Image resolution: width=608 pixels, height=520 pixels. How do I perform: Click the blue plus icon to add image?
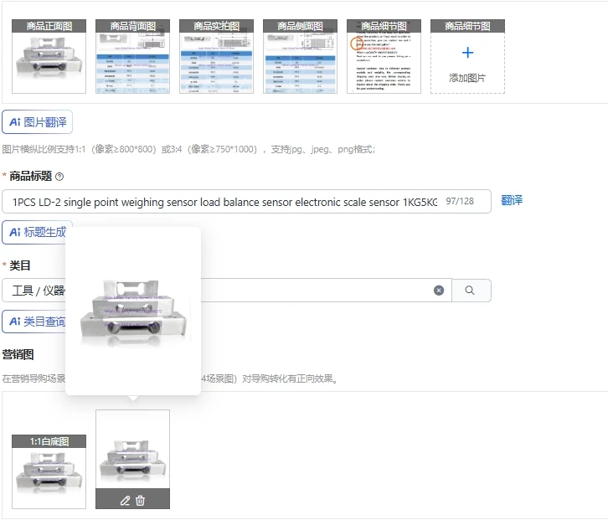[x=467, y=53]
